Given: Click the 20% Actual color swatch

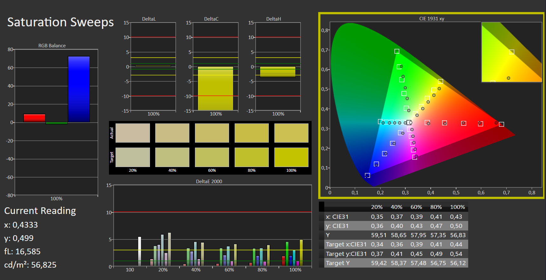Looking at the screenshot, I should [133, 133].
